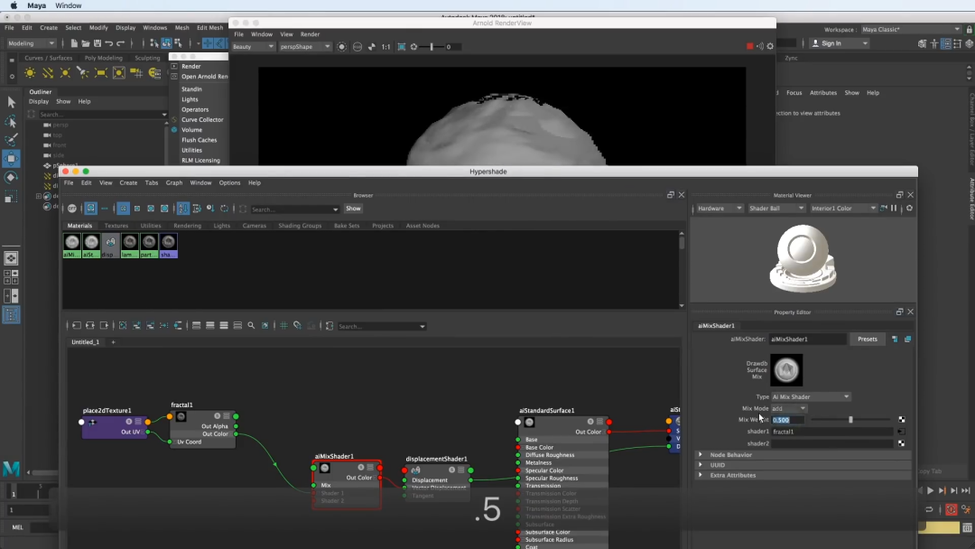Select the purple shaderGlow swatch
This screenshot has height=549, width=975.
pos(168,246)
